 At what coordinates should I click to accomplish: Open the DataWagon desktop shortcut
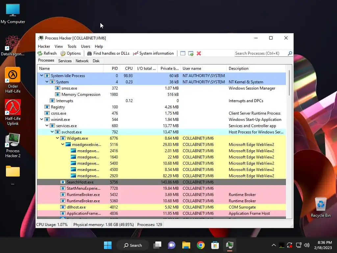pyautogui.click(x=13, y=45)
